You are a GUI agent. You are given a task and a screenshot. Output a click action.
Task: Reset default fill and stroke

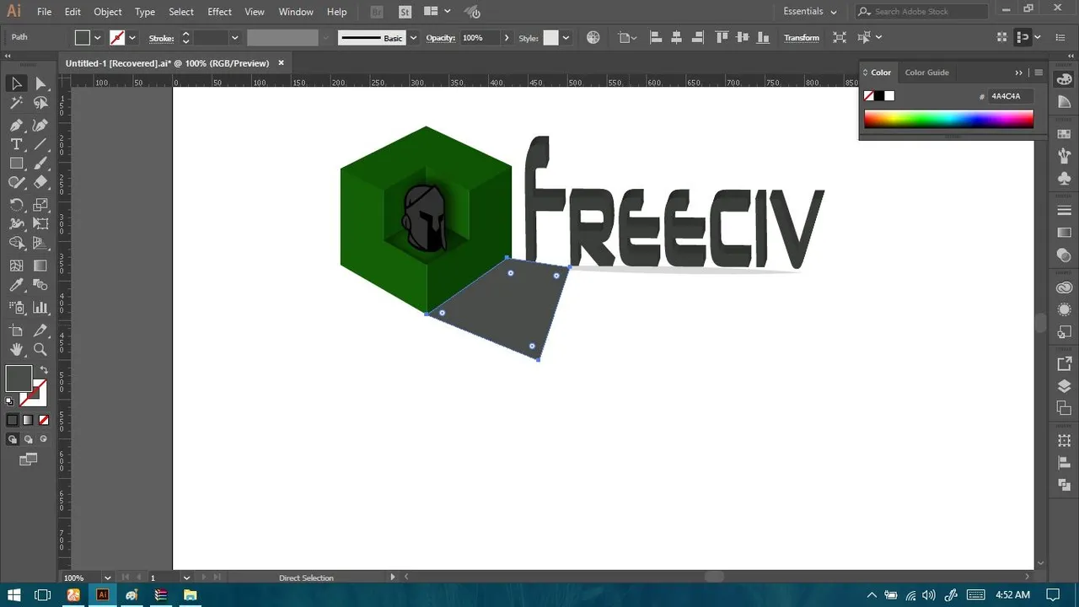click(10, 401)
